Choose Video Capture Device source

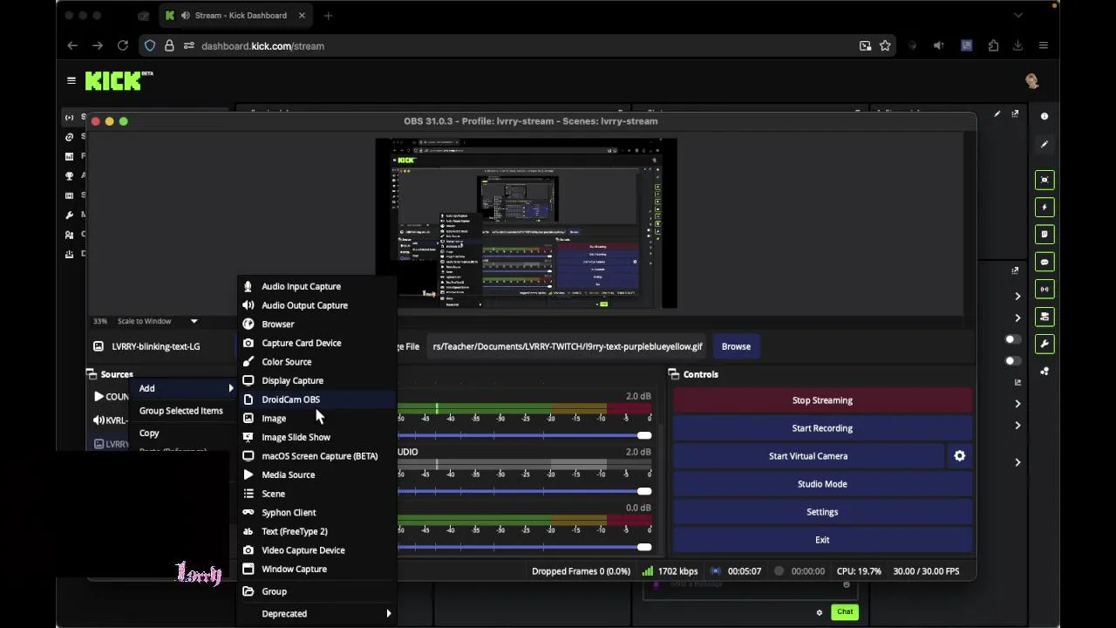click(316, 550)
